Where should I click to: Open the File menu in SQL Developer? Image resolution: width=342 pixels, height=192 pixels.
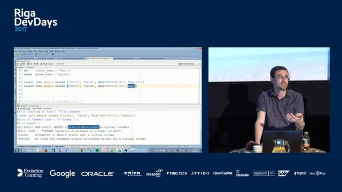click(x=15, y=51)
